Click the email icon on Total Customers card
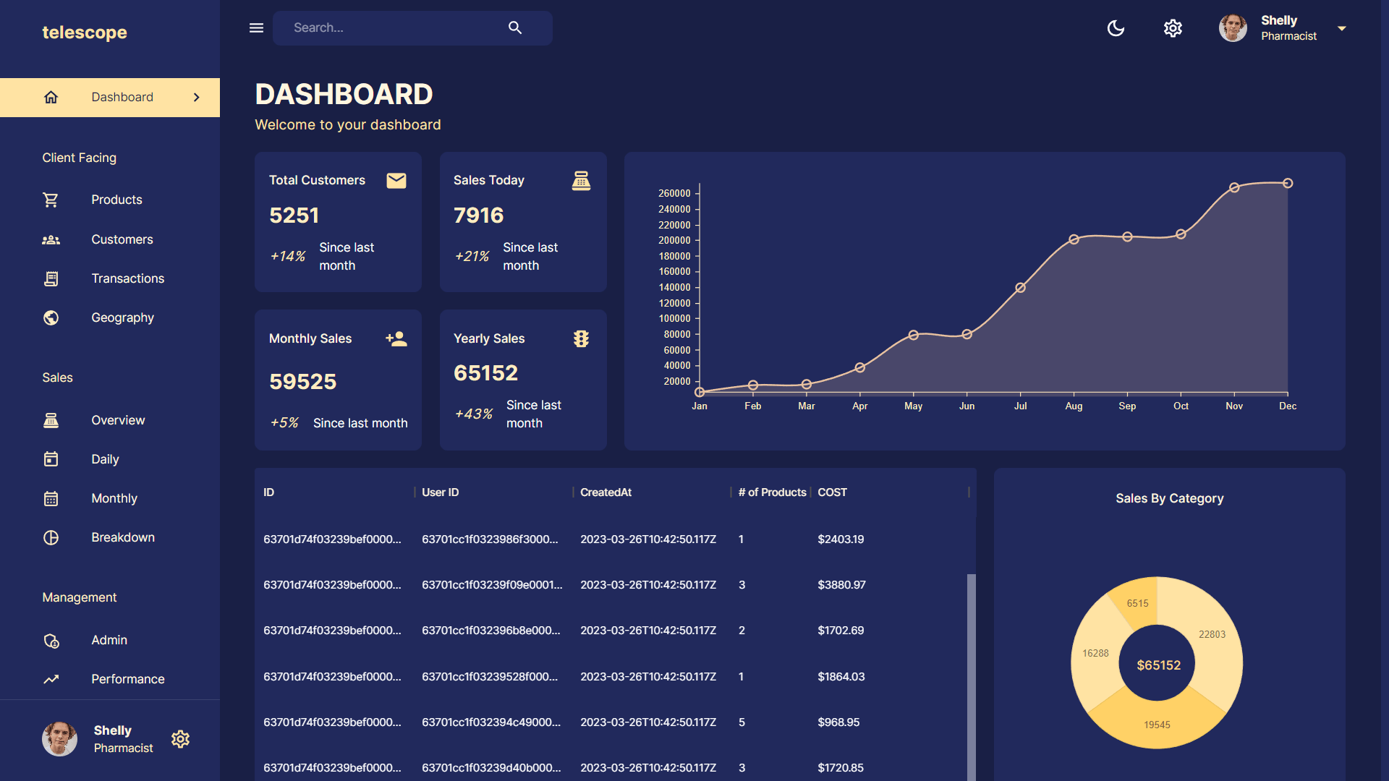 [396, 181]
